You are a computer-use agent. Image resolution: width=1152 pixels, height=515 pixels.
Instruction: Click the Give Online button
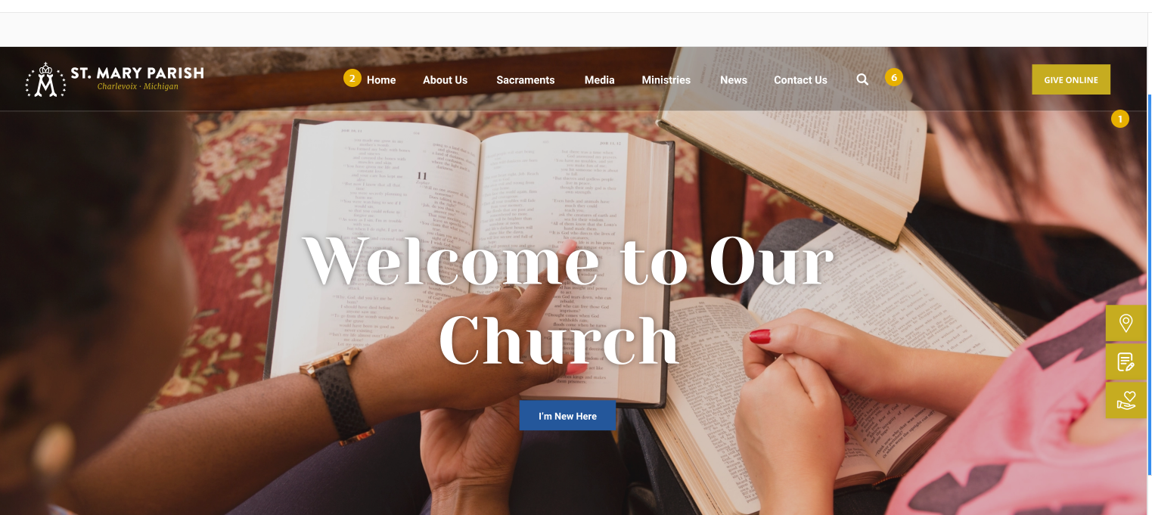(1071, 79)
